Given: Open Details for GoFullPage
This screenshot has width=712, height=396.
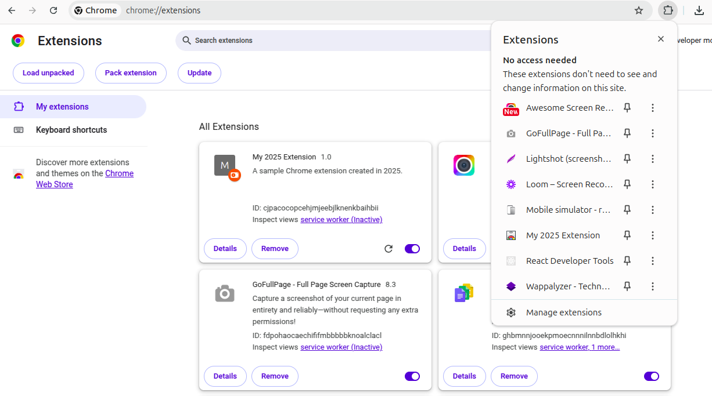Looking at the screenshot, I should click(225, 376).
